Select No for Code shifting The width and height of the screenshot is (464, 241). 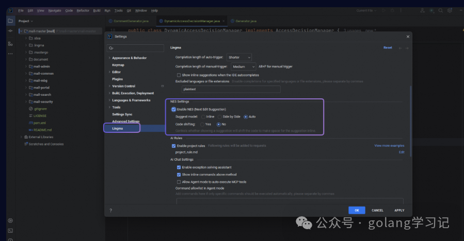click(x=219, y=124)
